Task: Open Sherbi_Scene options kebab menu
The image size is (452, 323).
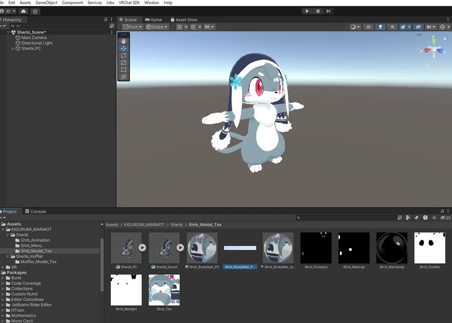Action: pos(112,32)
